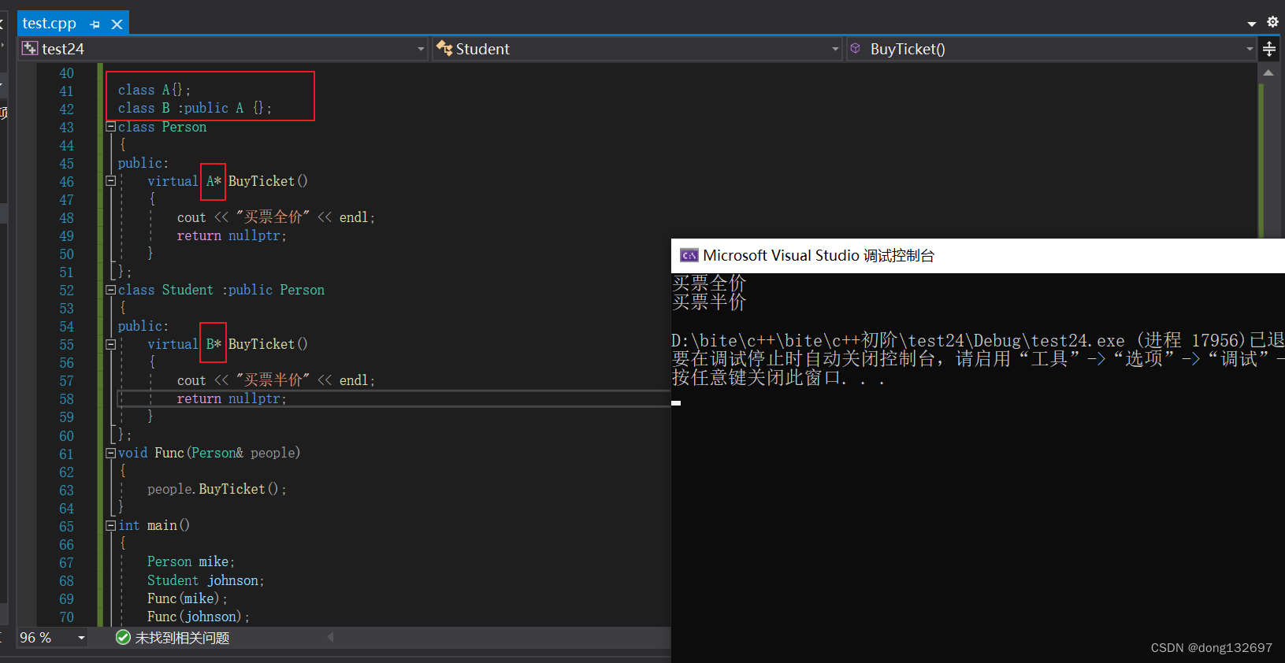Viewport: 1285px width, 663px height.
Task: Collapse Student's virtual B* BuyTicket() block
Action: [111, 344]
